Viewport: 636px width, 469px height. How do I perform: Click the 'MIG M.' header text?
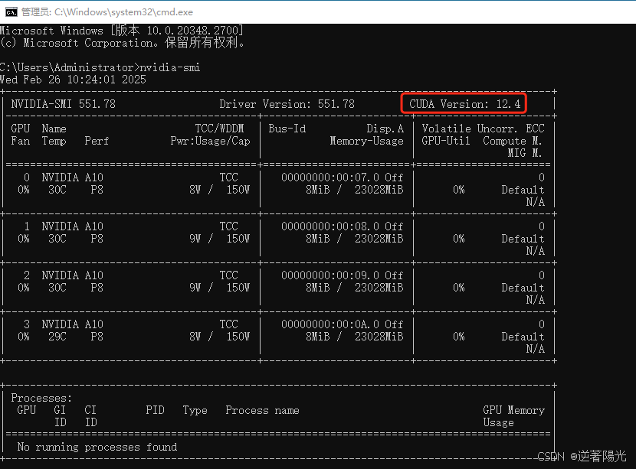click(x=524, y=153)
